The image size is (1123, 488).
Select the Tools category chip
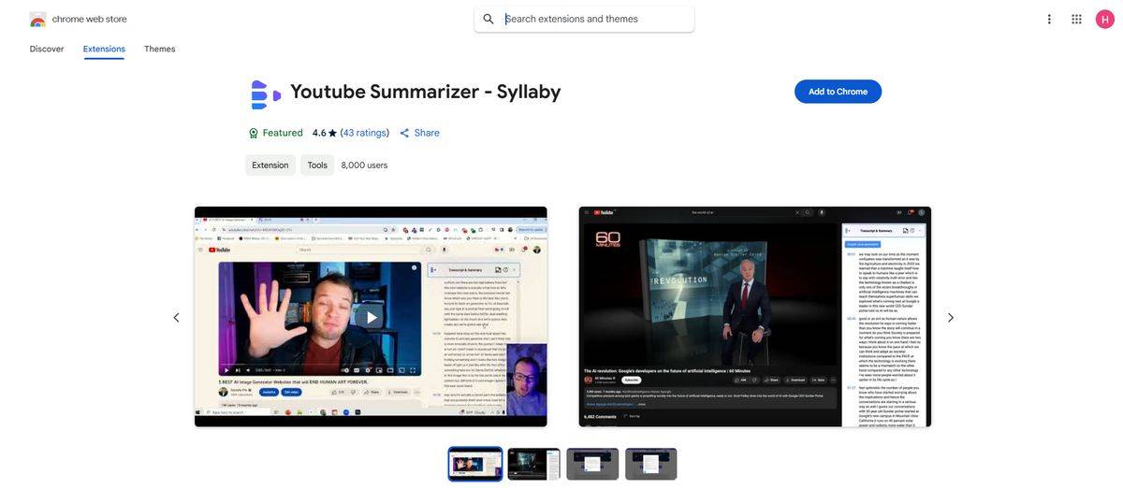(x=317, y=165)
